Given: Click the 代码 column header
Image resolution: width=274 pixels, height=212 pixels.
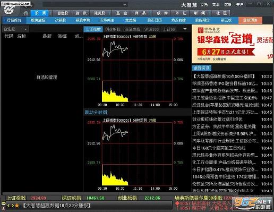Looking at the screenshot, I should (x=9, y=36).
